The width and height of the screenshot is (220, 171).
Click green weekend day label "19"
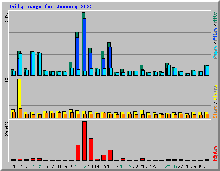pyautogui.click(x=129, y=166)
